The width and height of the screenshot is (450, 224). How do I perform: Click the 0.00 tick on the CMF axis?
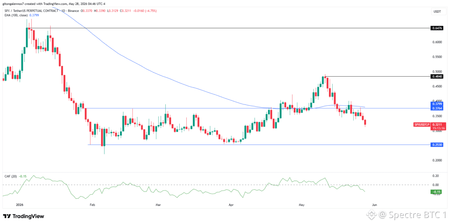pos(435,185)
